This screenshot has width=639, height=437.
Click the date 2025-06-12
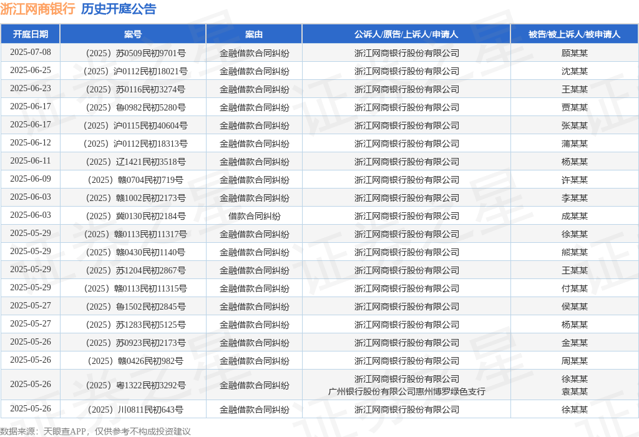(x=31, y=143)
